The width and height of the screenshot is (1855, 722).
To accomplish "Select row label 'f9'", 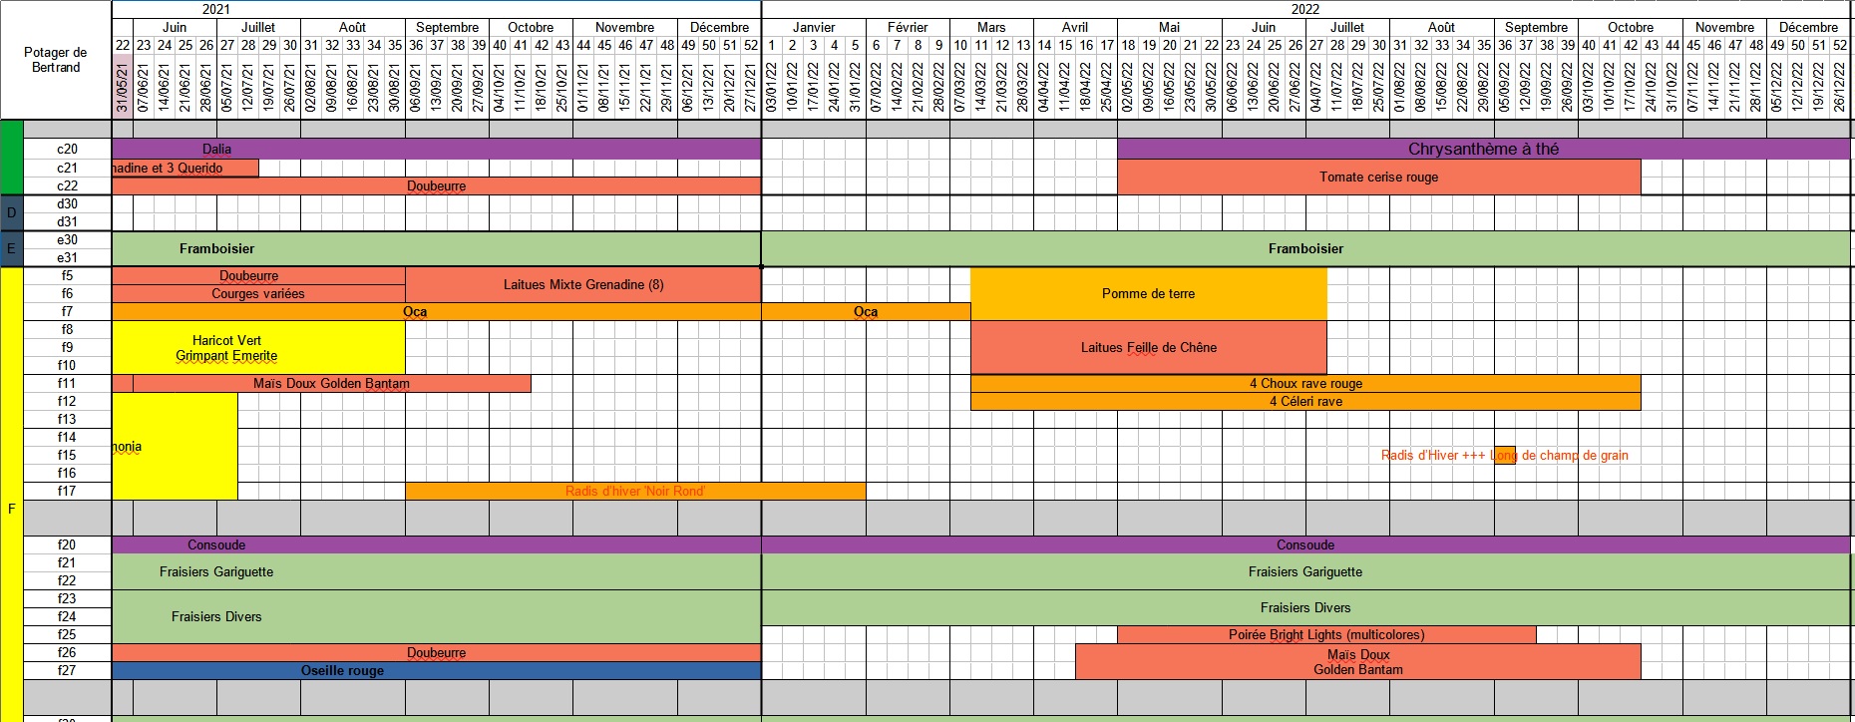I will pyautogui.click(x=67, y=348).
